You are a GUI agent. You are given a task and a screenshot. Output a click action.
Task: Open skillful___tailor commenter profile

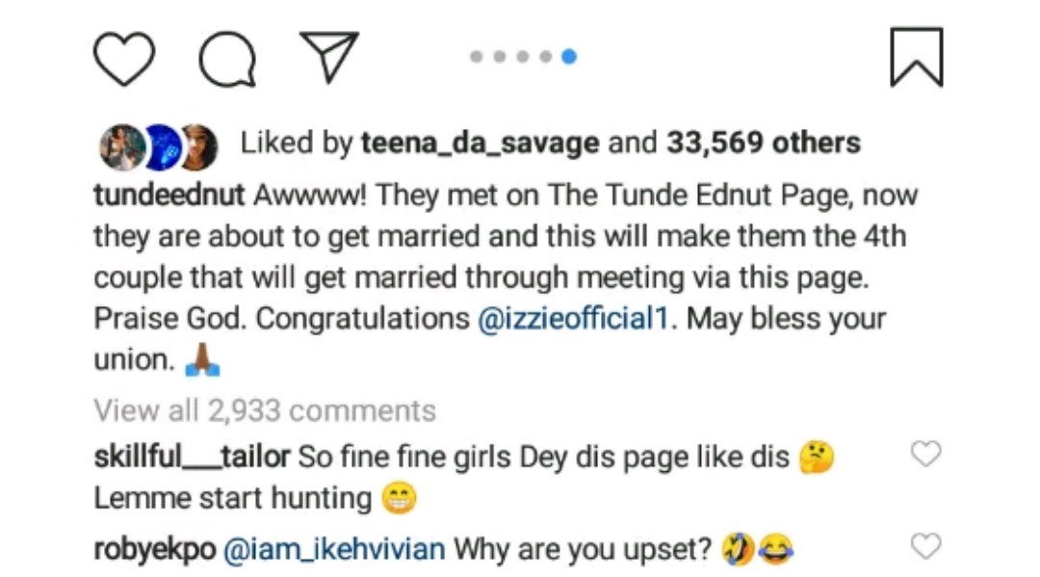click(x=192, y=457)
